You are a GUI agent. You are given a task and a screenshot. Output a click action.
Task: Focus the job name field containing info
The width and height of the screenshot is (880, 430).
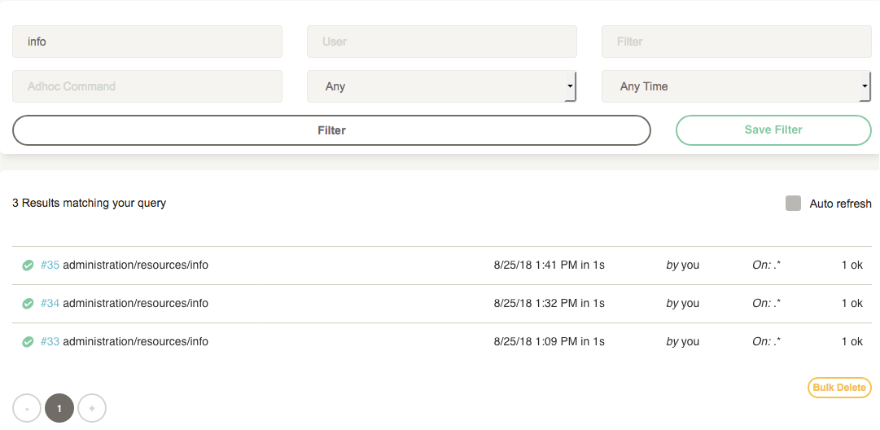[147, 42]
